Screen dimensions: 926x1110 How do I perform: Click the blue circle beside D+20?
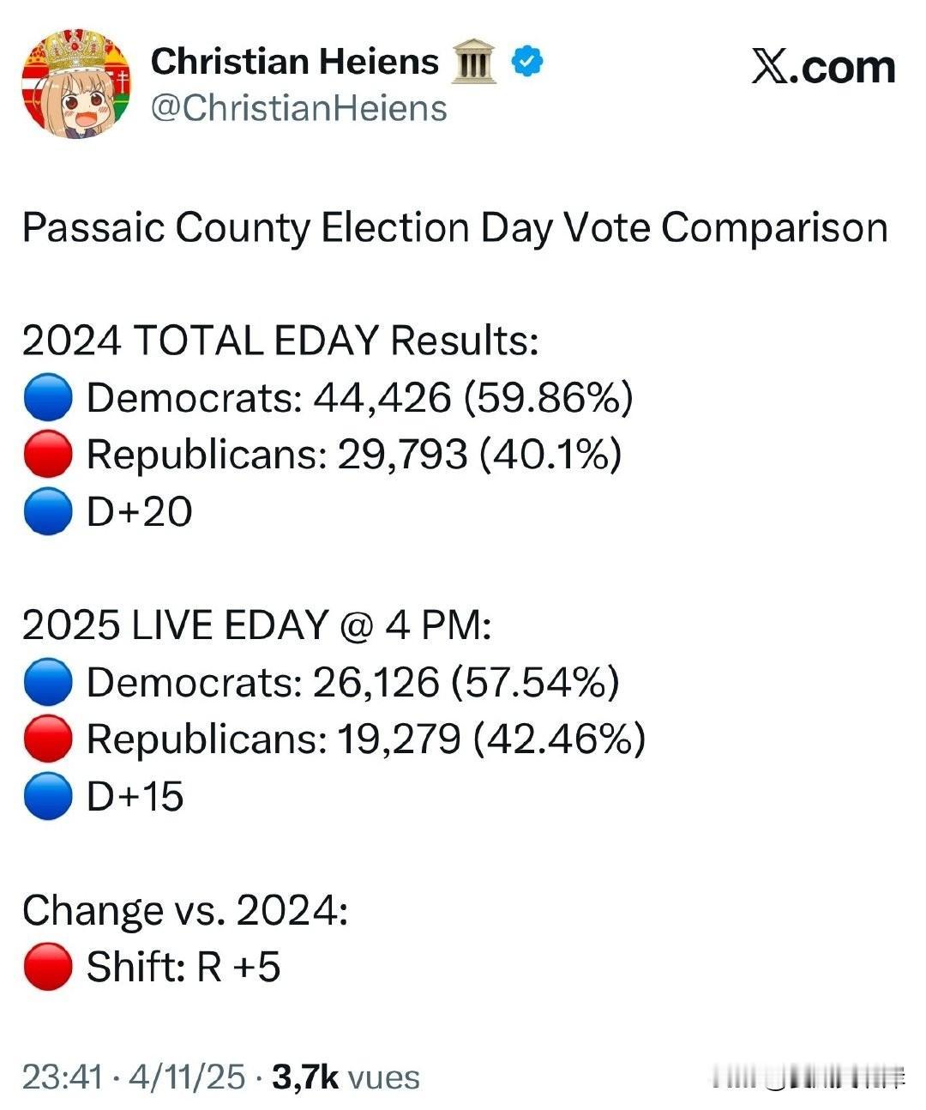(x=47, y=512)
